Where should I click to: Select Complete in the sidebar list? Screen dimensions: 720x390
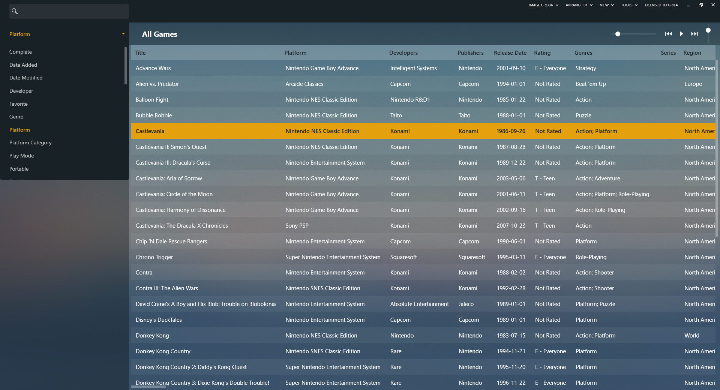pyautogui.click(x=21, y=52)
